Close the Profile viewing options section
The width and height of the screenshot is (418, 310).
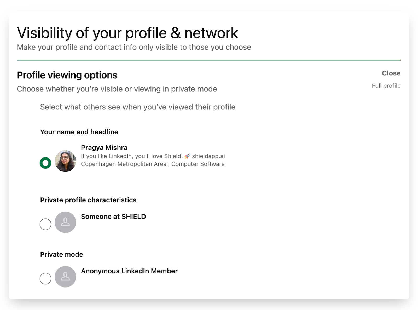(x=391, y=73)
